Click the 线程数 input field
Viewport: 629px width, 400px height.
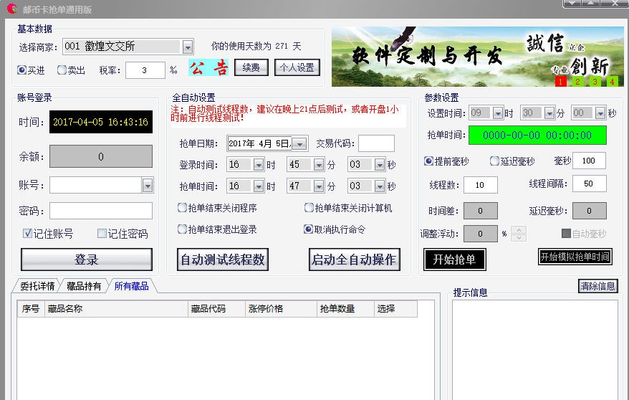480,185
